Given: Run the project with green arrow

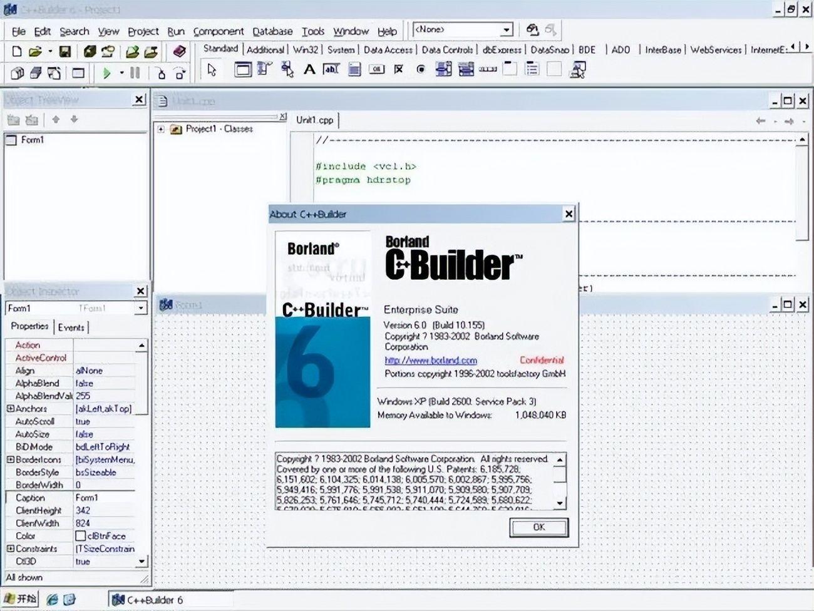Looking at the screenshot, I should tap(106, 73).
